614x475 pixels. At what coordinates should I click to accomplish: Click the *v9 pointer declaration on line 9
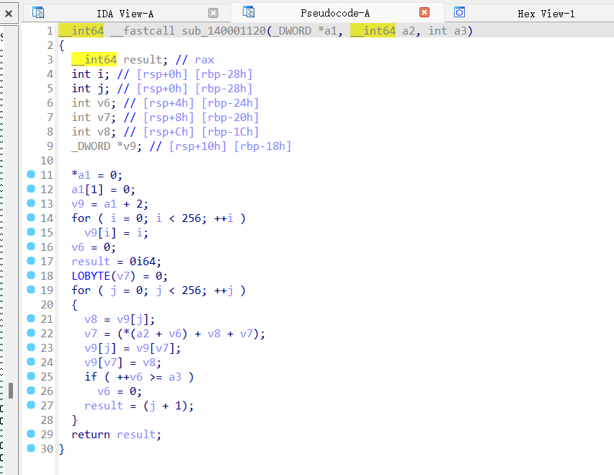[x=107, y=146]
